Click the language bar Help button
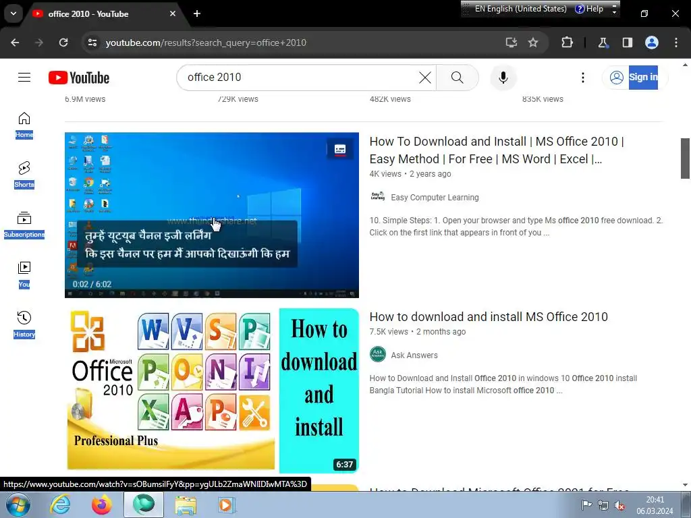691x518 pixels. tap(589, 9)
